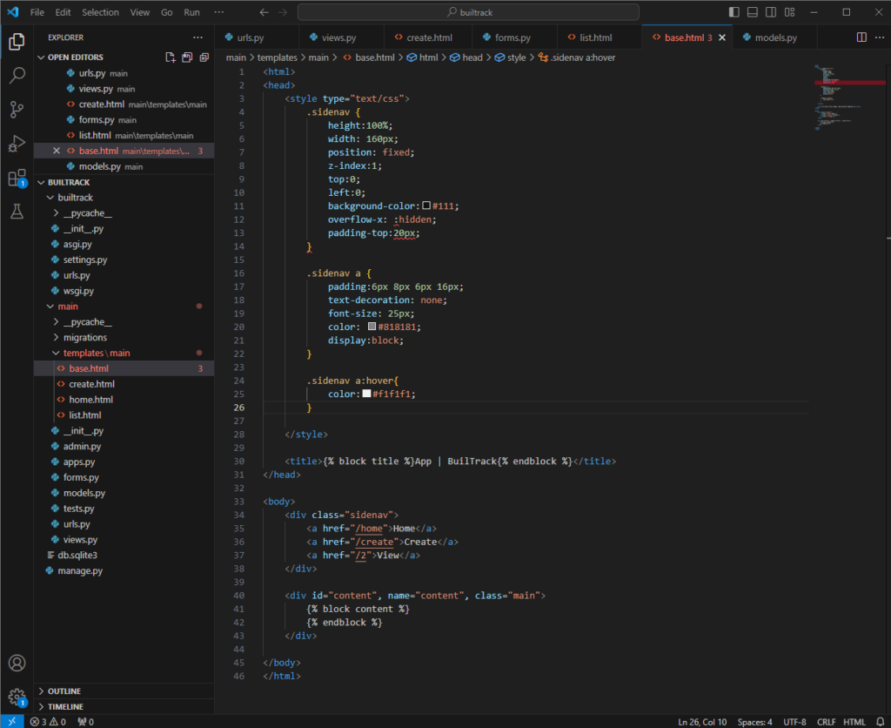The width and height of the screenshot is (891, 728).
Task: Switch to the models.py tab
Action: pyautogui.click(x=775, y=37)
